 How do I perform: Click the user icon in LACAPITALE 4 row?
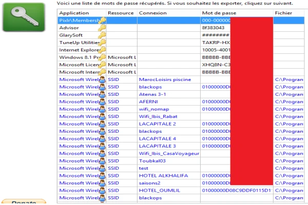click(102, 139)
